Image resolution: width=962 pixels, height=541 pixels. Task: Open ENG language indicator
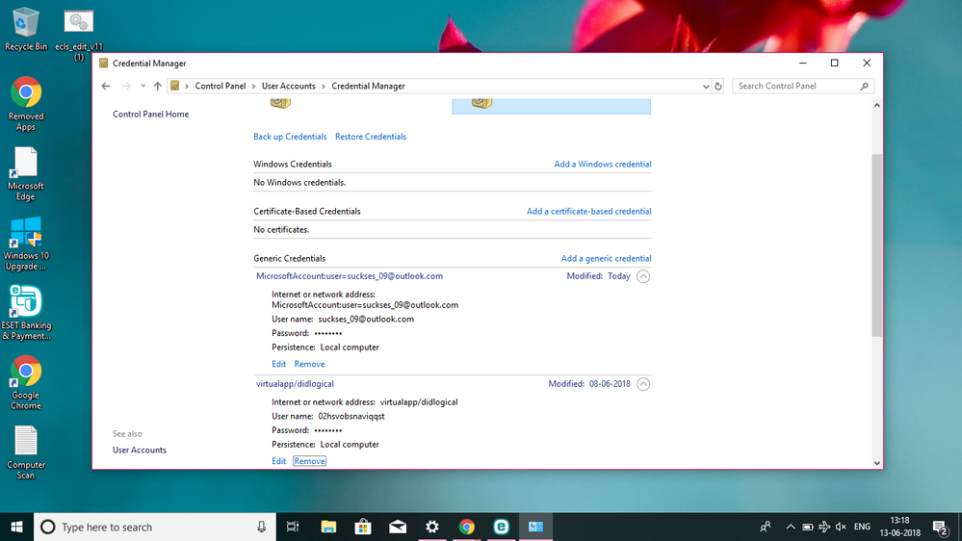pyautogui.click(x=862, y=527)
